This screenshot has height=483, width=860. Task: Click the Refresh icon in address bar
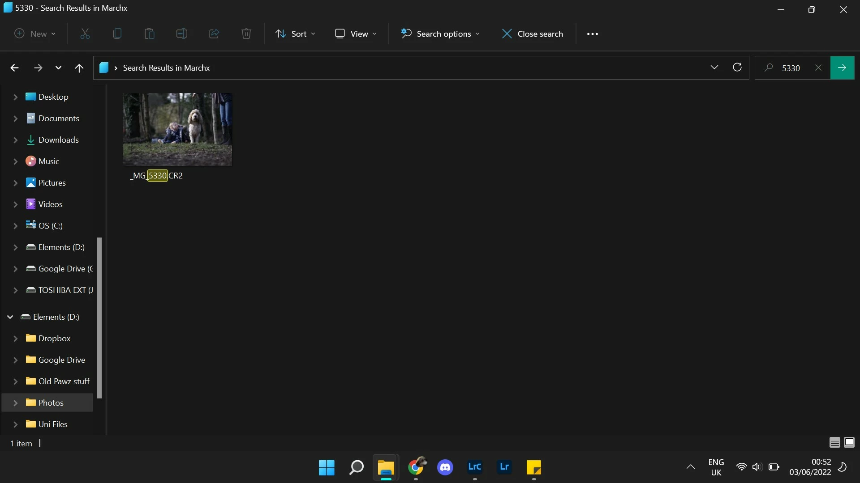click(x=737, y=68)
